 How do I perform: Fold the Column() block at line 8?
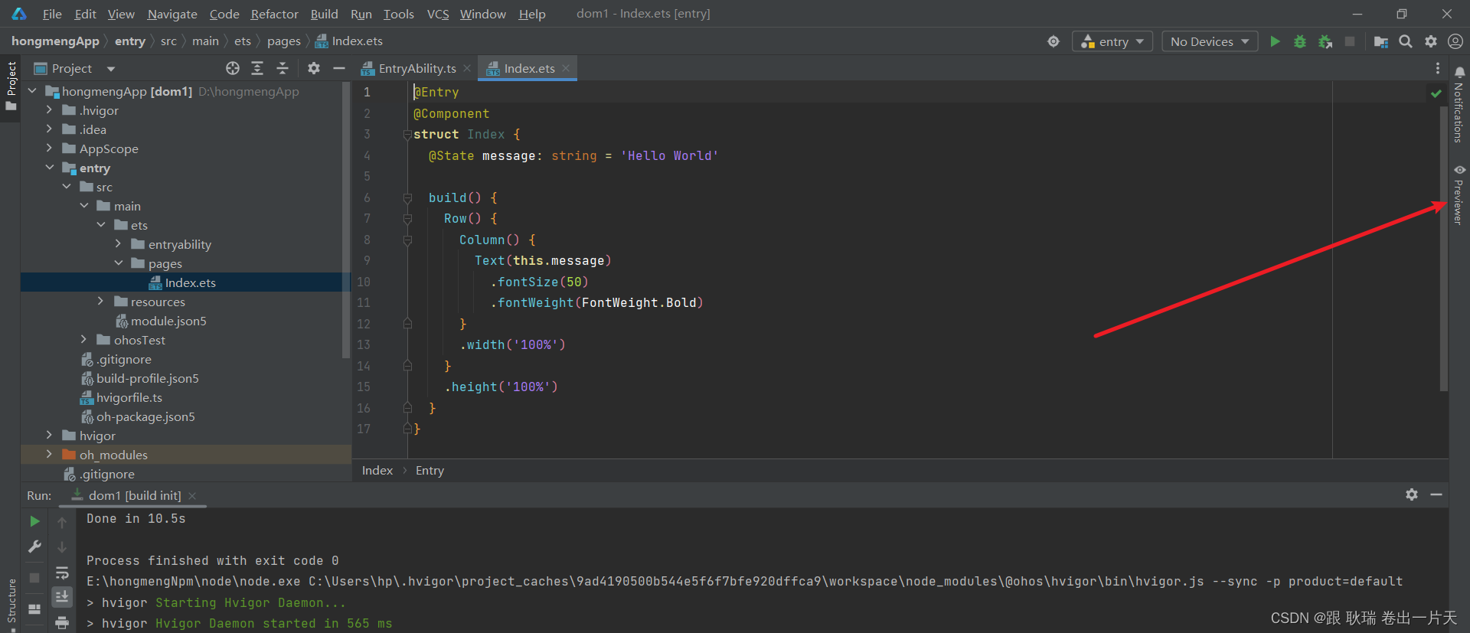(x=407, y=240)
